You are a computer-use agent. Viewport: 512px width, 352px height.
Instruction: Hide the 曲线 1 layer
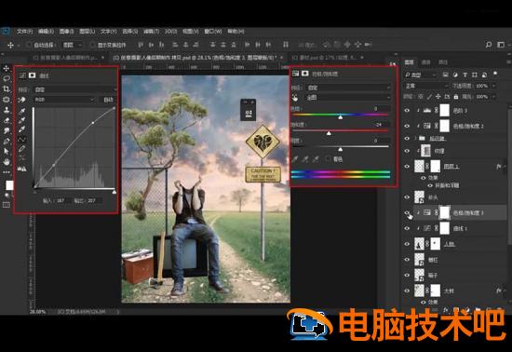click(407, 228)
